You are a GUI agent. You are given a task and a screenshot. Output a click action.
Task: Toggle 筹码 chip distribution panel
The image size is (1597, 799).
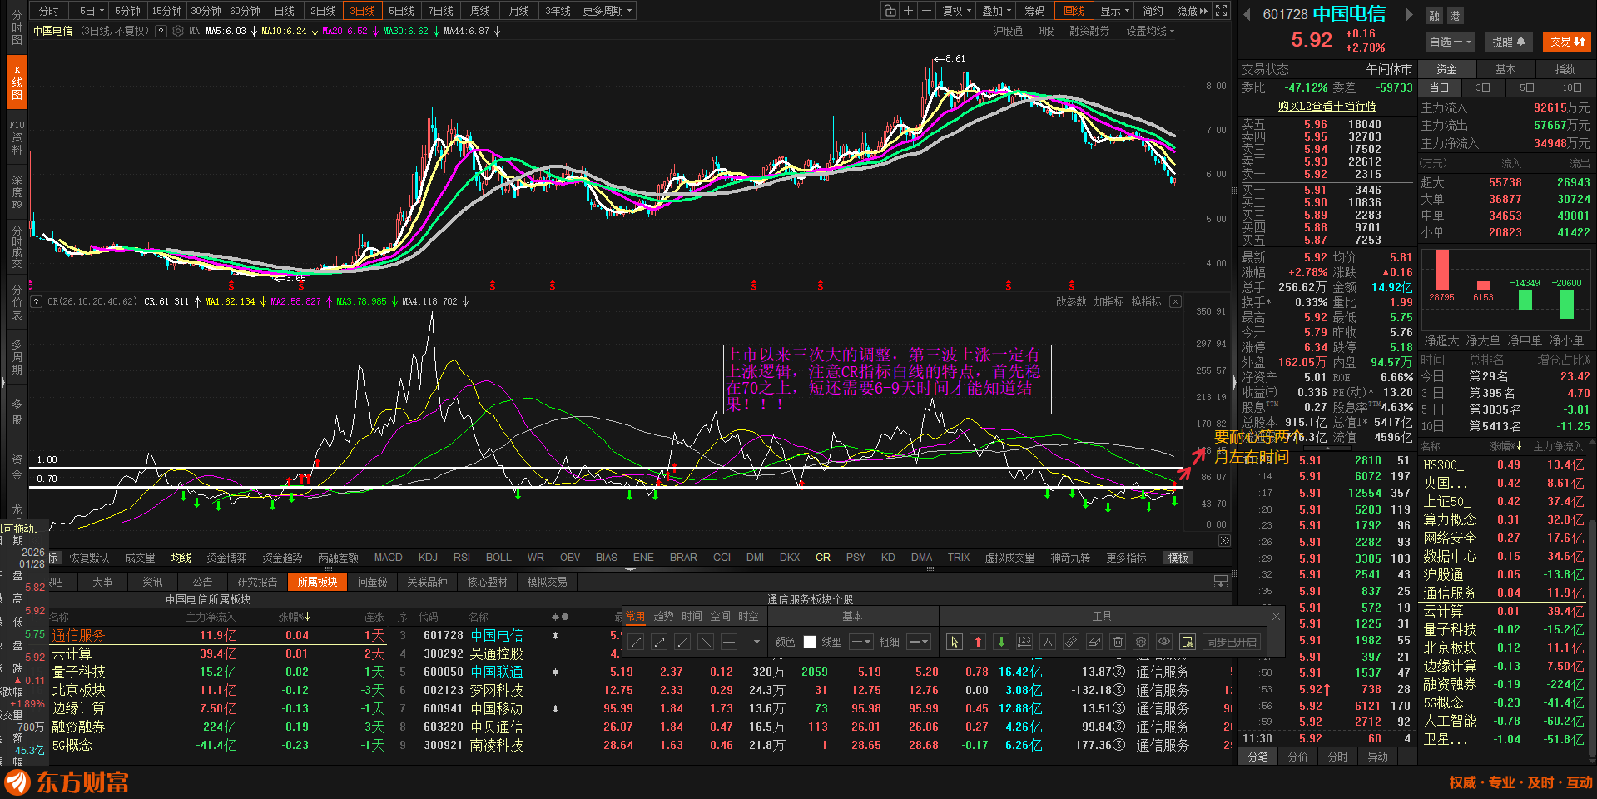point(1034,11)
